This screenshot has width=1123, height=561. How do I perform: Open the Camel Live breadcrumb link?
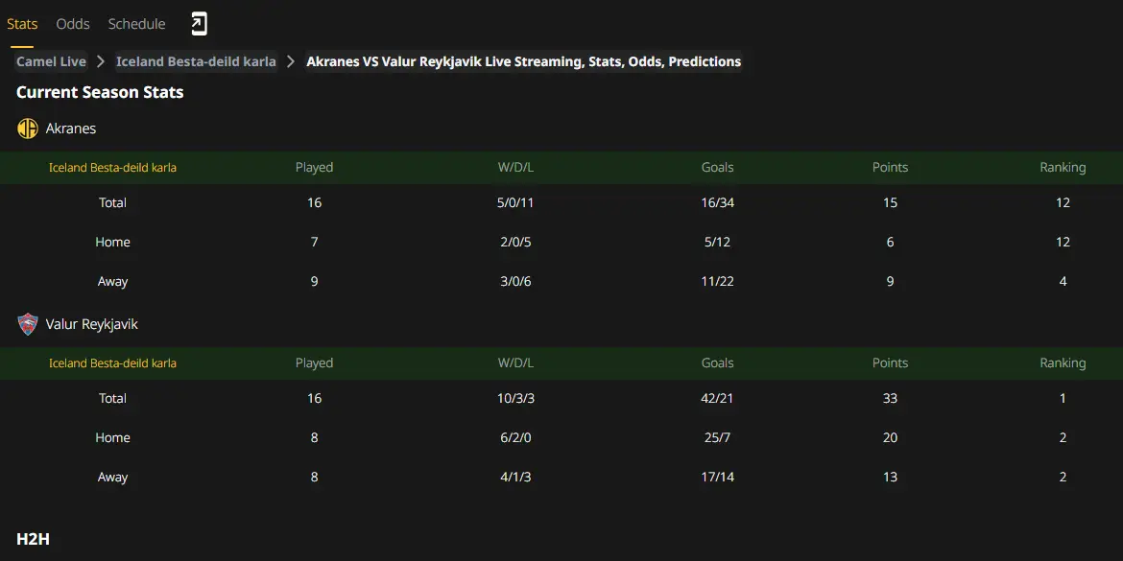[x=52, y=61]
